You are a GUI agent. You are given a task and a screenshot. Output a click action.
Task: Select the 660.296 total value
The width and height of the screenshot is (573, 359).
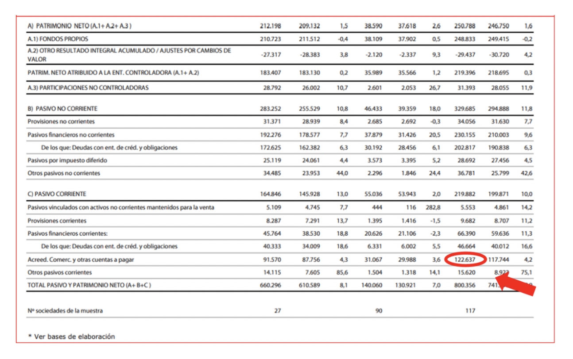pos(270,285)
